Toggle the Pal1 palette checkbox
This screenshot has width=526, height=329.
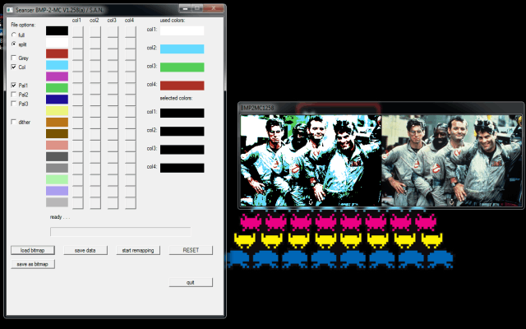(x=14, y=86)
